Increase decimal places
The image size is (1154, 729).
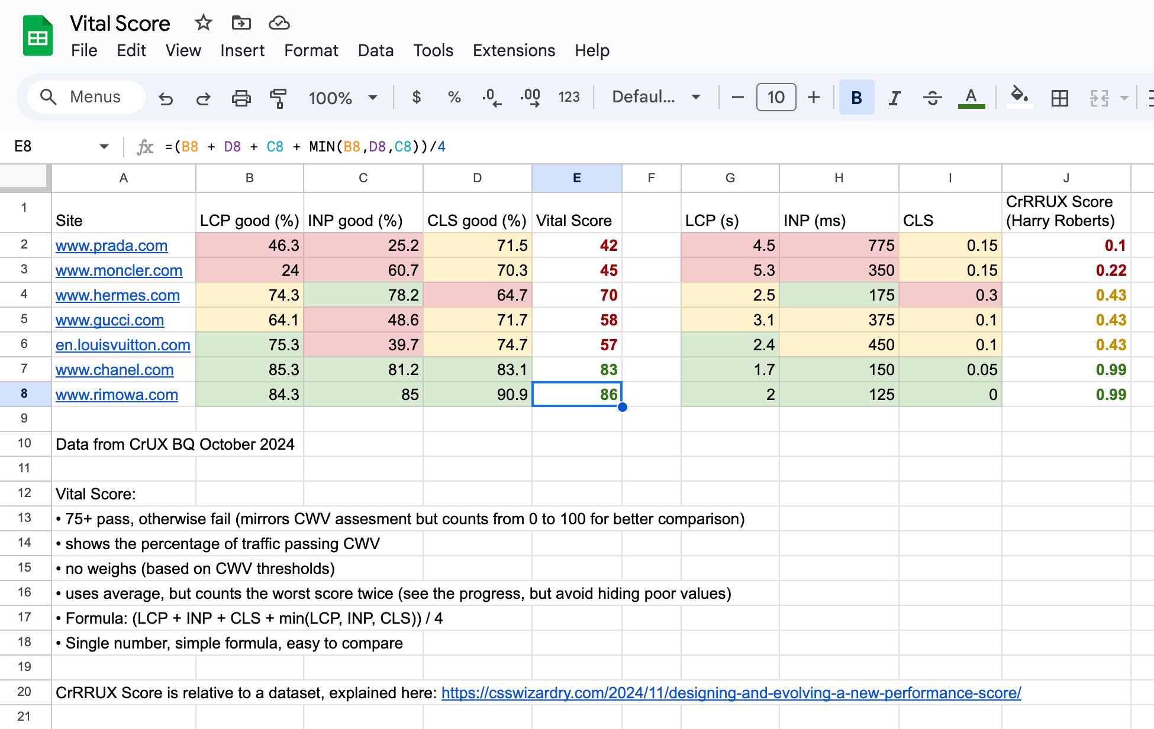click(530, 97)
